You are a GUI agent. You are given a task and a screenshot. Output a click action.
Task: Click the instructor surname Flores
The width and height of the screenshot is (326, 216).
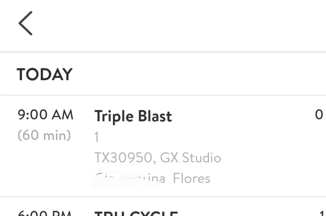coord(191,178)
